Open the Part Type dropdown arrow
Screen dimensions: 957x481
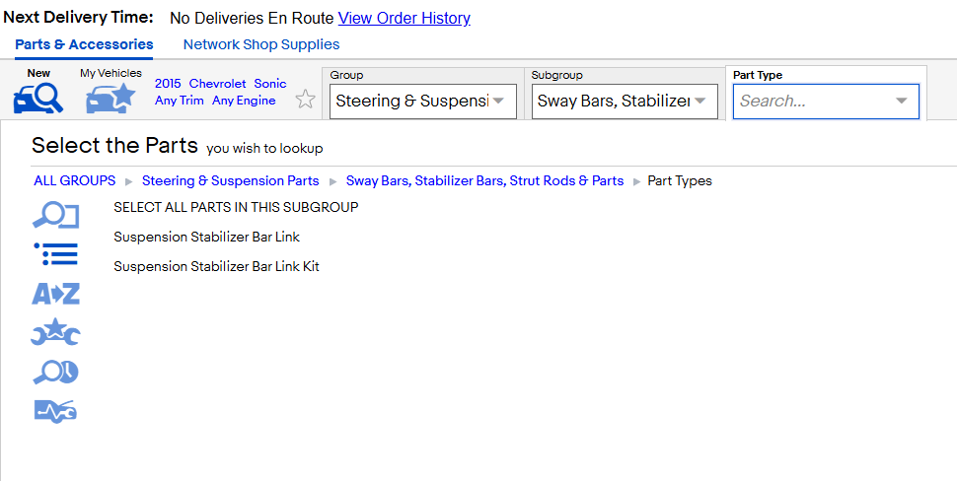[x=902, y=101]
